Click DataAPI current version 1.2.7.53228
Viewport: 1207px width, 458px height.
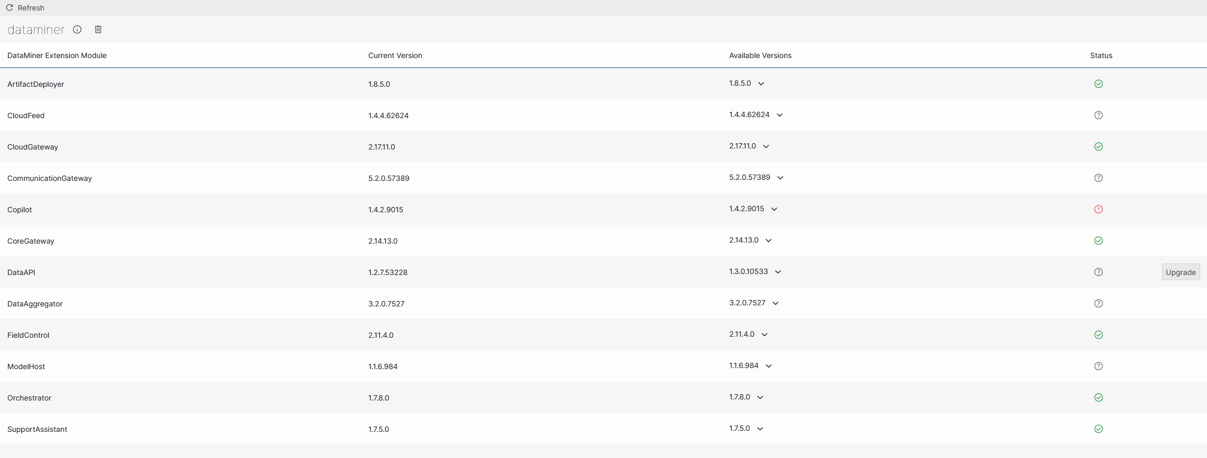pos(388,272)
